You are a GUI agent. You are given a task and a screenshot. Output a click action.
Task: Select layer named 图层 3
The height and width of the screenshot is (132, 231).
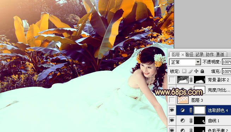coord(197,100)
